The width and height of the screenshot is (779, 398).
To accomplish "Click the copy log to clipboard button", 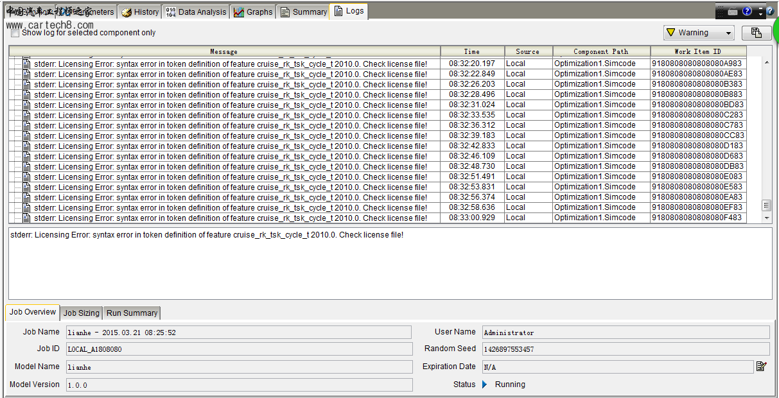I will click(x=757, y=32).
